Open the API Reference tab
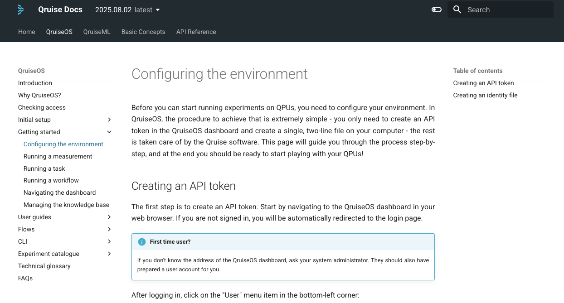This screenshot has width=564, height=303. click(x=196, y=32)
